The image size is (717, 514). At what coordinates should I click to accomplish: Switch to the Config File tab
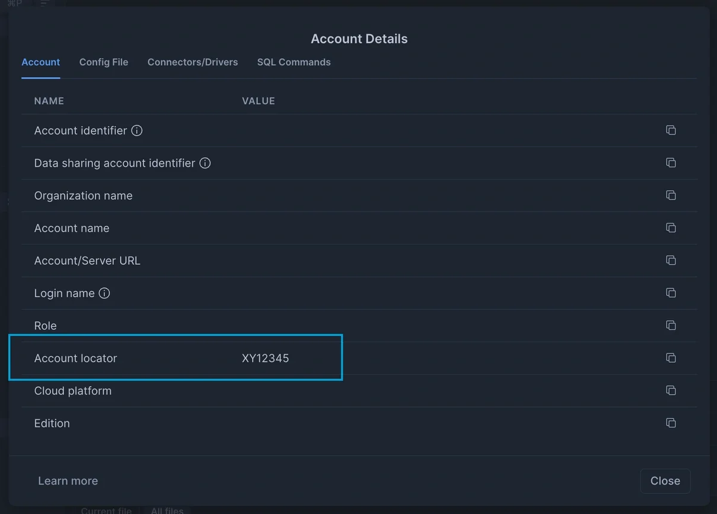[103, 62]
